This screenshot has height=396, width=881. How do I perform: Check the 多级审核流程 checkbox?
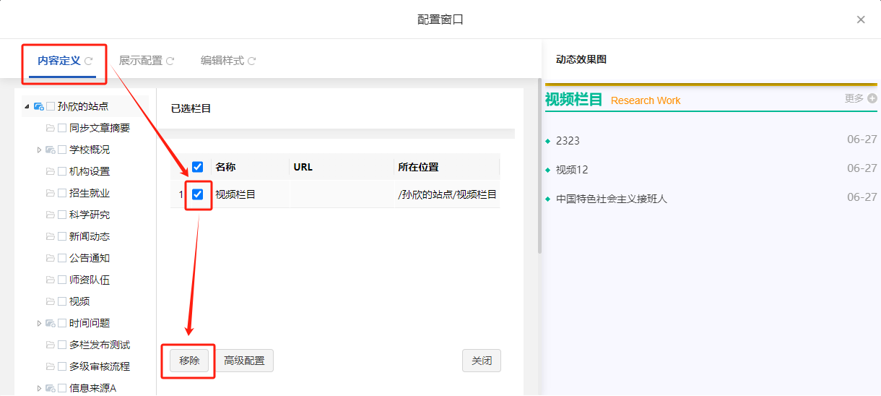tap(62, 366)
